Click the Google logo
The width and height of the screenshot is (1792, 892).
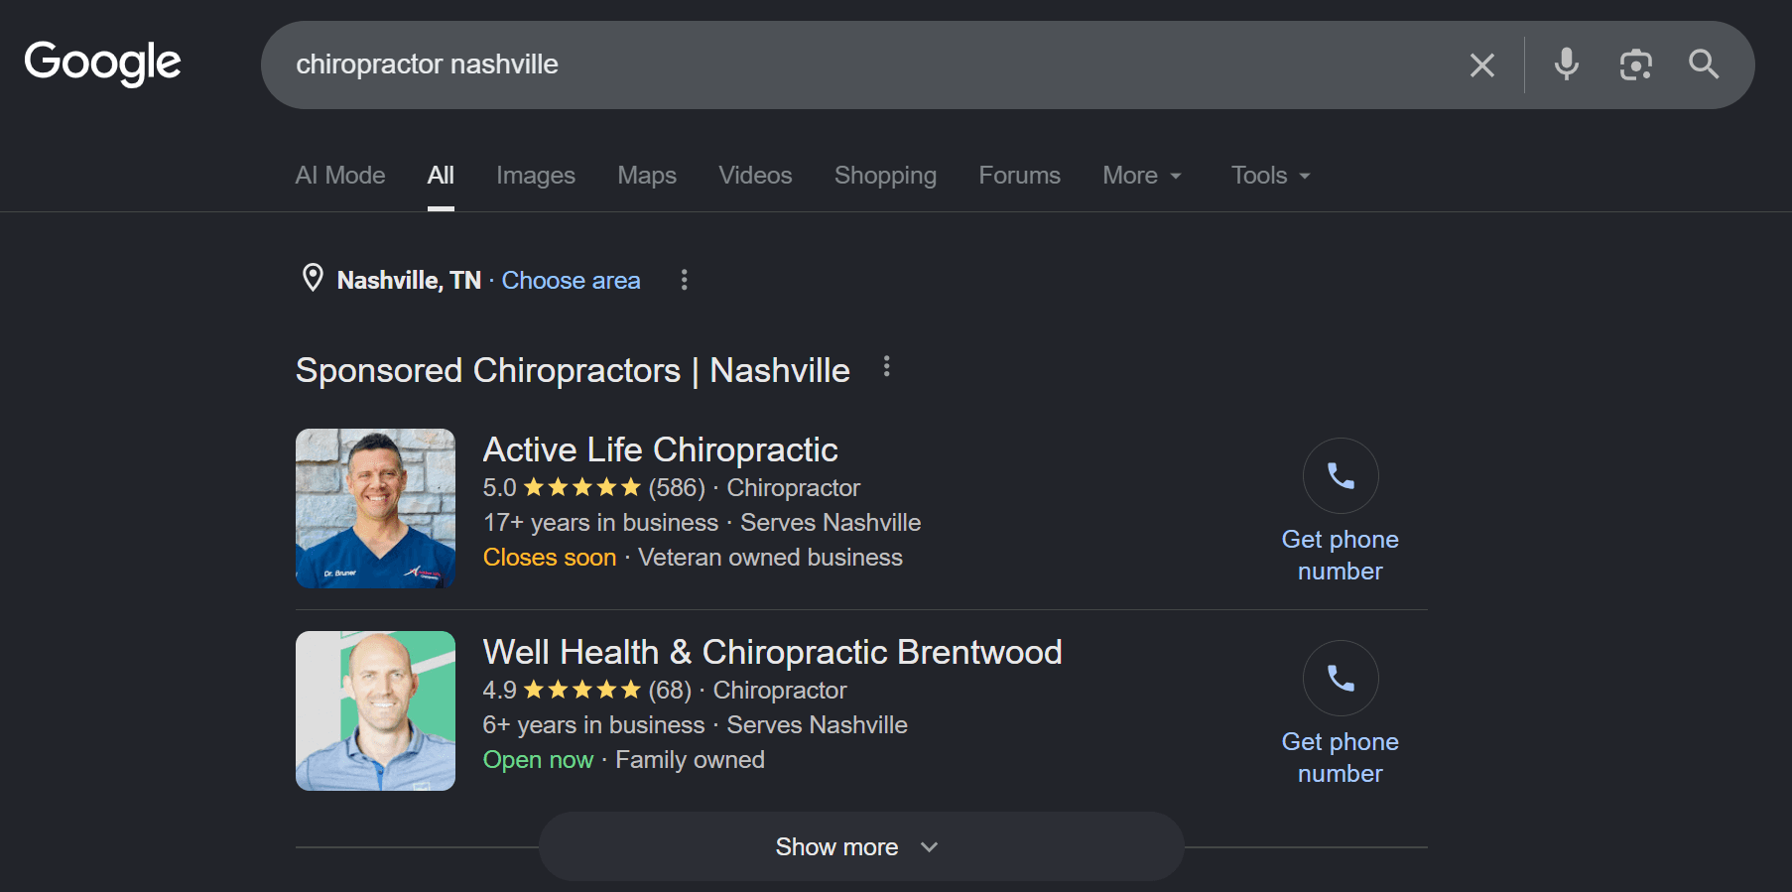[102, 64]
